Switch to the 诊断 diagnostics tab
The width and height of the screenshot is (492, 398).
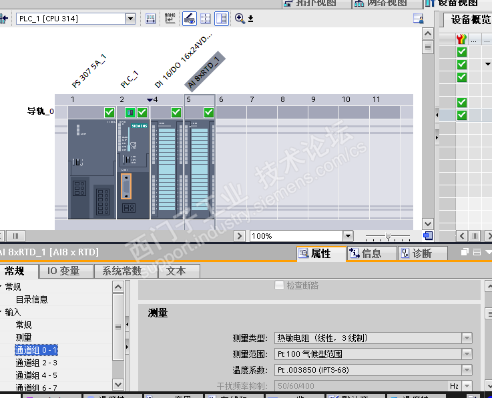(423, 253)
